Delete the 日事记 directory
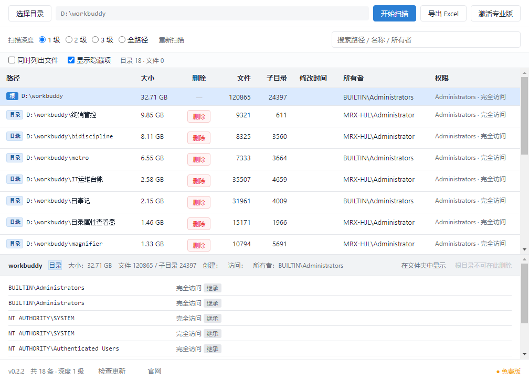Screen dimensions: 529x382 pyautogui.click(x=199, y=202)
